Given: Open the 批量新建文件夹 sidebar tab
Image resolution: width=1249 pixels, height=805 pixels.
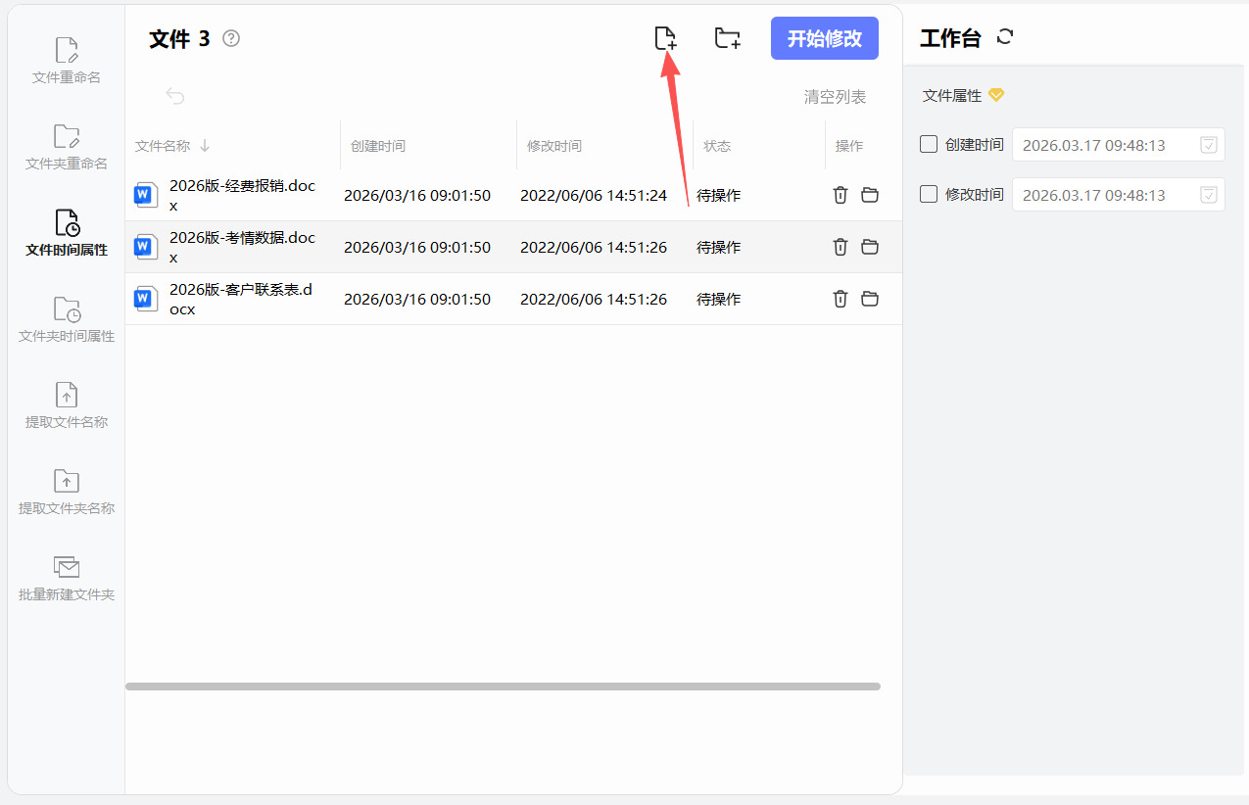Looking at the screenshot, I should 67,578.
